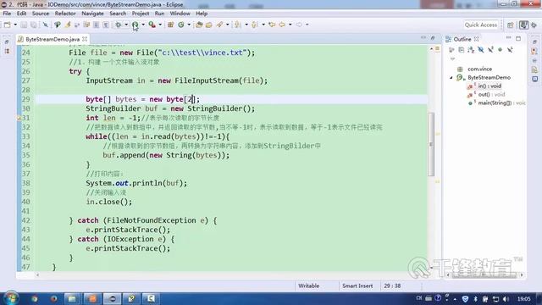
Task: Open the New Java Class dropdown arrow
Action: pyautogui.click(x=189, y=25)
